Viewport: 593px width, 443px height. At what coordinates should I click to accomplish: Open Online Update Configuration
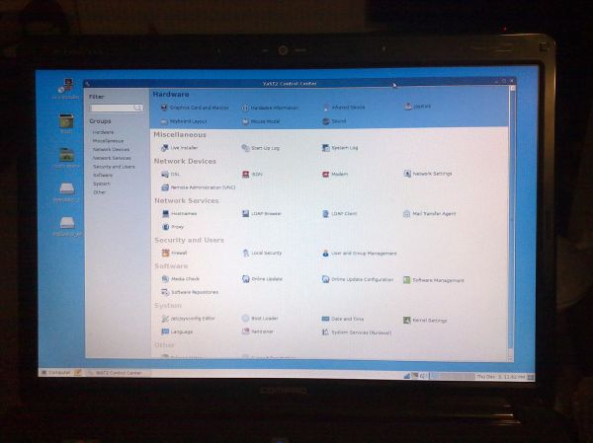[358, 279]
